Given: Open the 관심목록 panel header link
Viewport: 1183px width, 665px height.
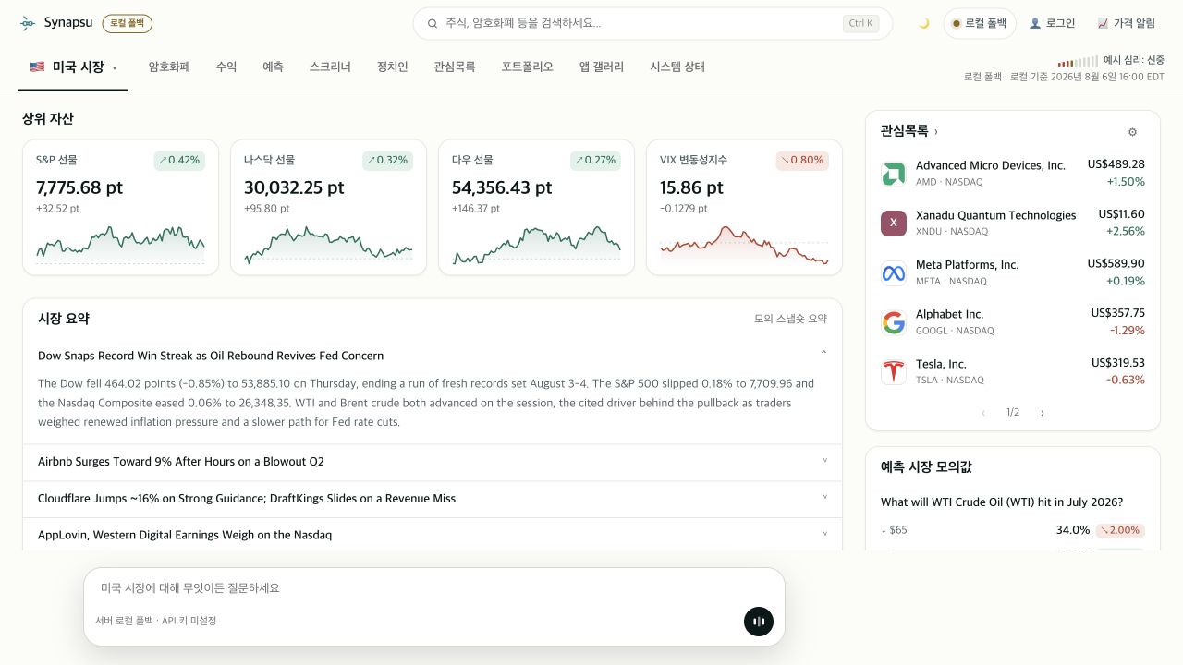Looking at the screenshot, I should click(x=909, y=131).
